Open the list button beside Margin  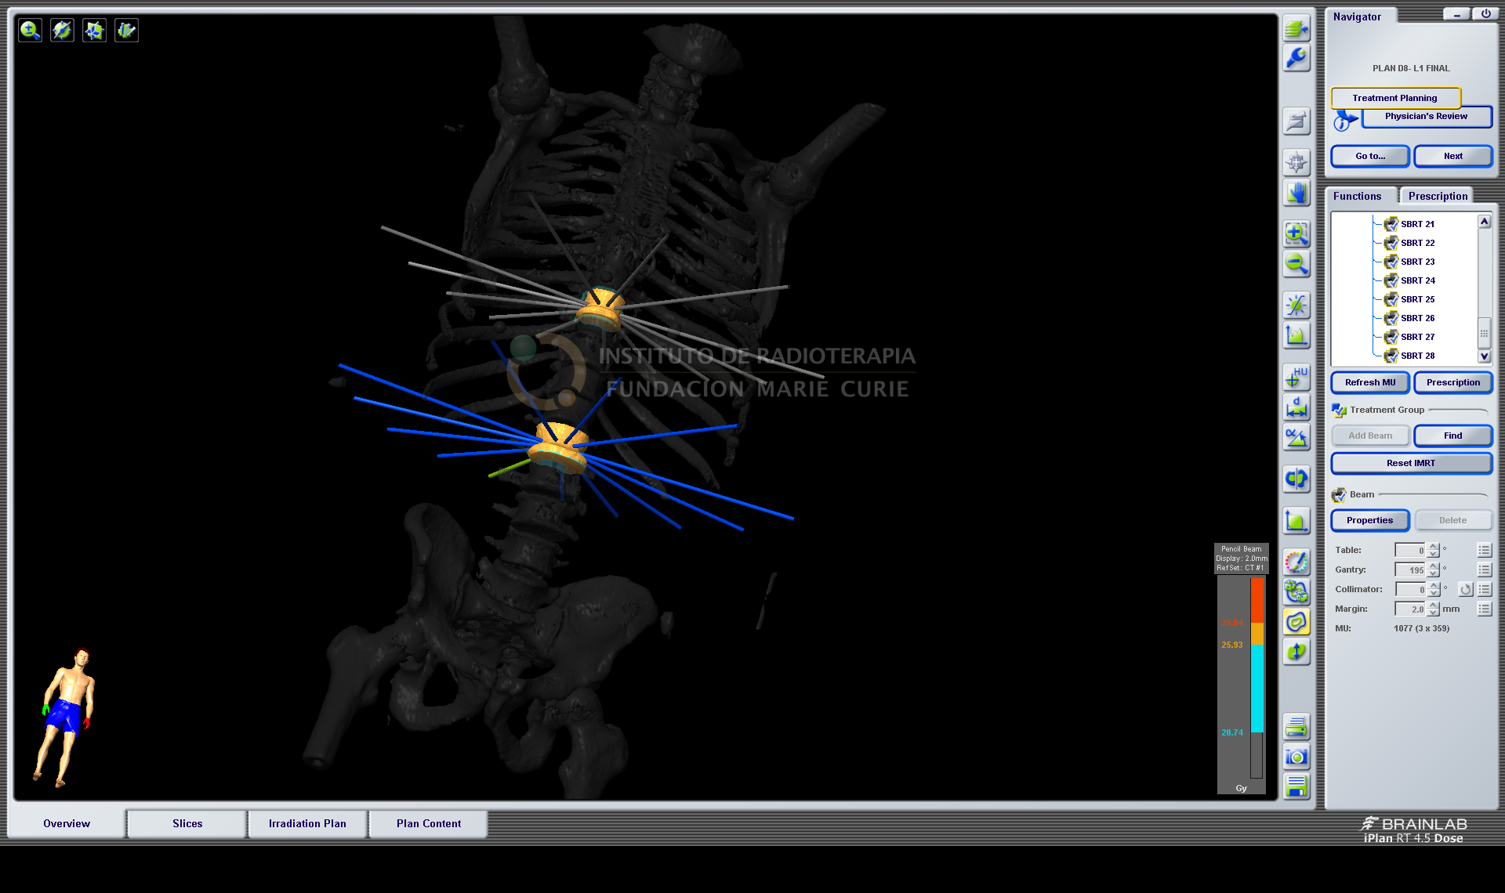1484,609
